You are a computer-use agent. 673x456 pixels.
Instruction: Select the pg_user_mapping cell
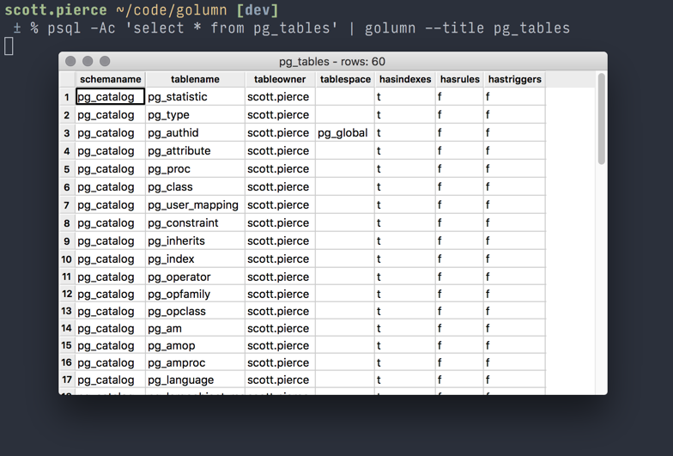click(x=196, y=205)
